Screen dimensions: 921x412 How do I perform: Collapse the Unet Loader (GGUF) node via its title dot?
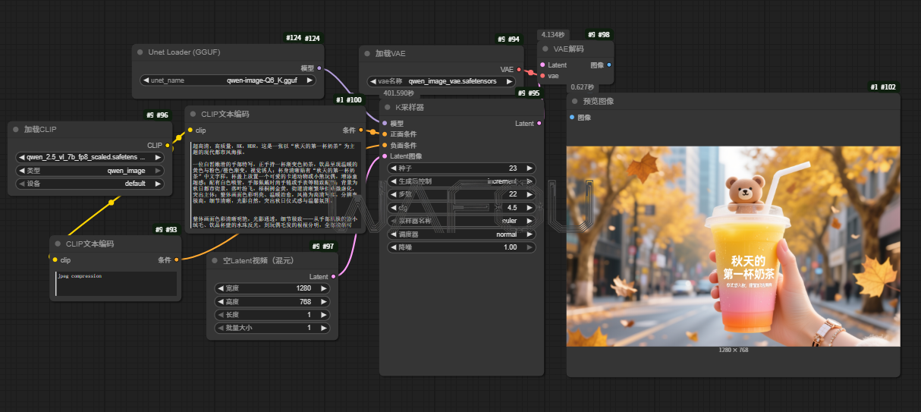click(141, 53)
